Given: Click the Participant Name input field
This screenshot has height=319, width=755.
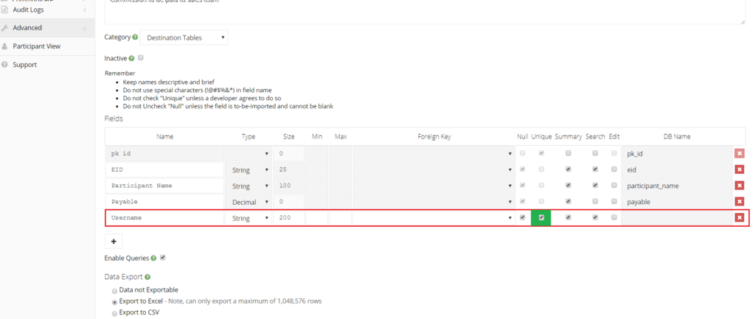Looking at the screenshot, I should coord(164,186).
